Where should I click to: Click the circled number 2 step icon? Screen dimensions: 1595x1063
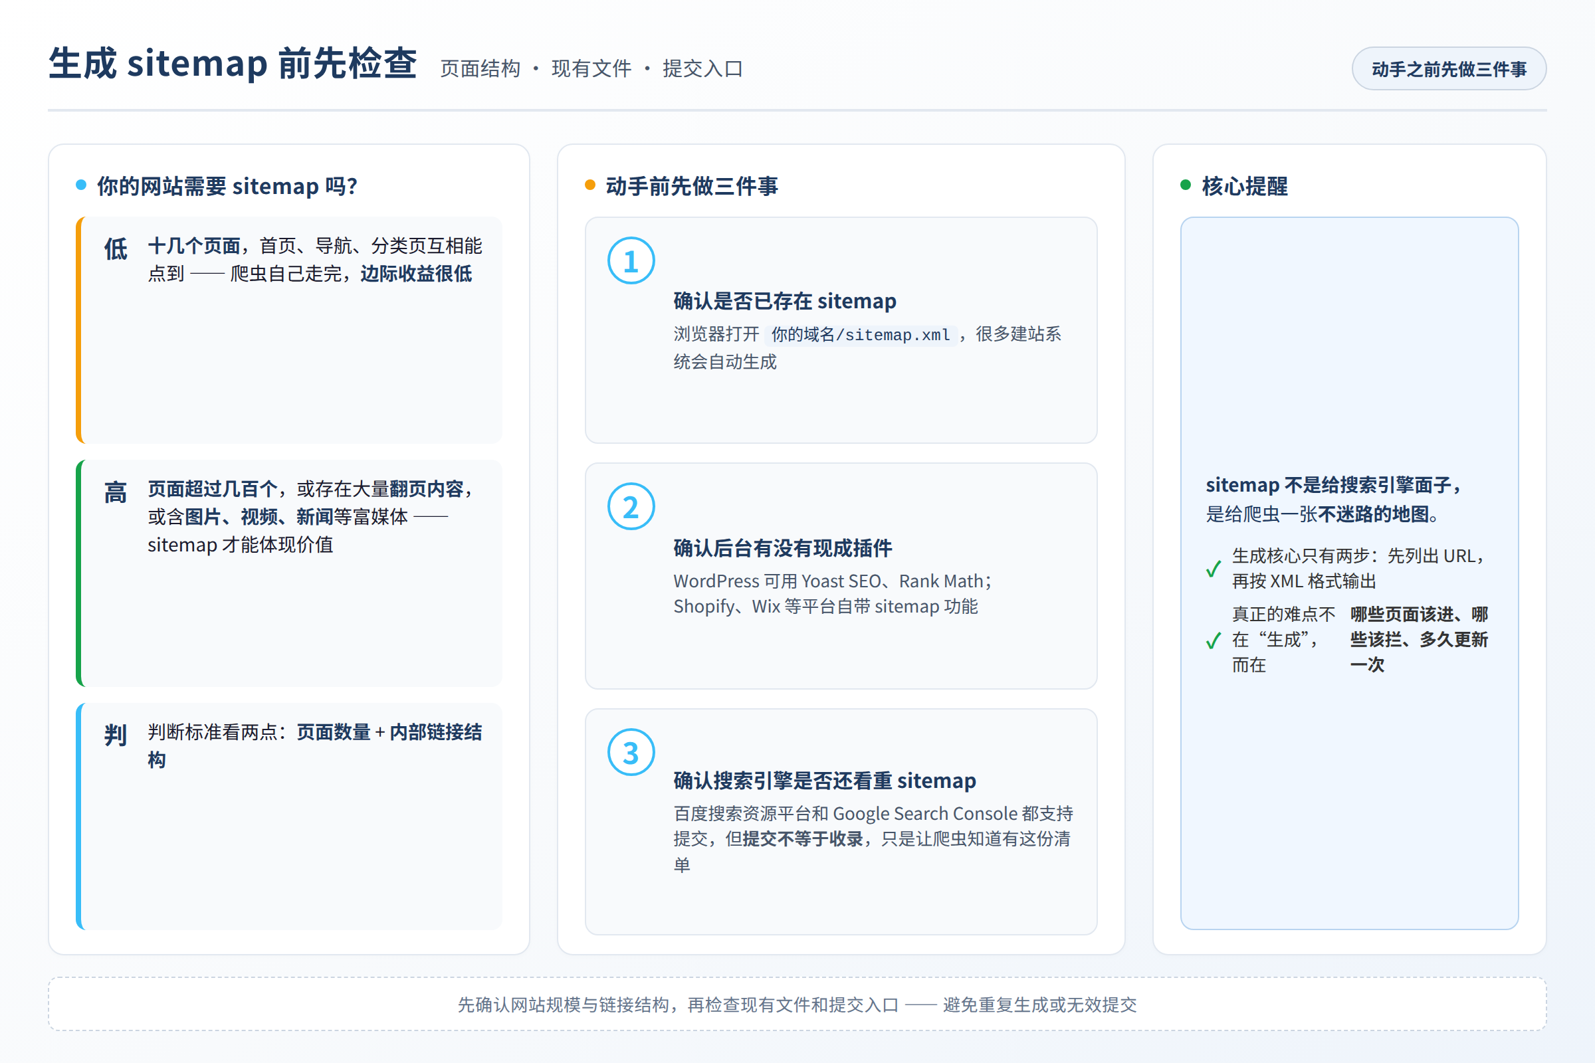(x=631, y=506)
